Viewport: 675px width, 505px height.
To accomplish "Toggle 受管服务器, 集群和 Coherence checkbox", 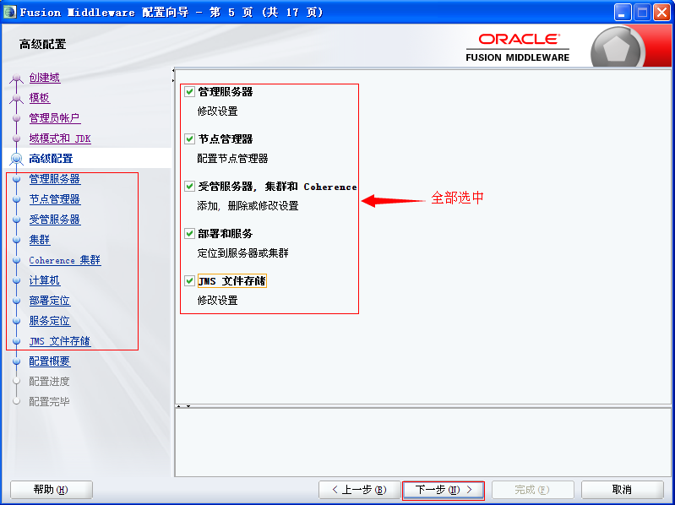I will pyautogui.click(x=189, y=187).
